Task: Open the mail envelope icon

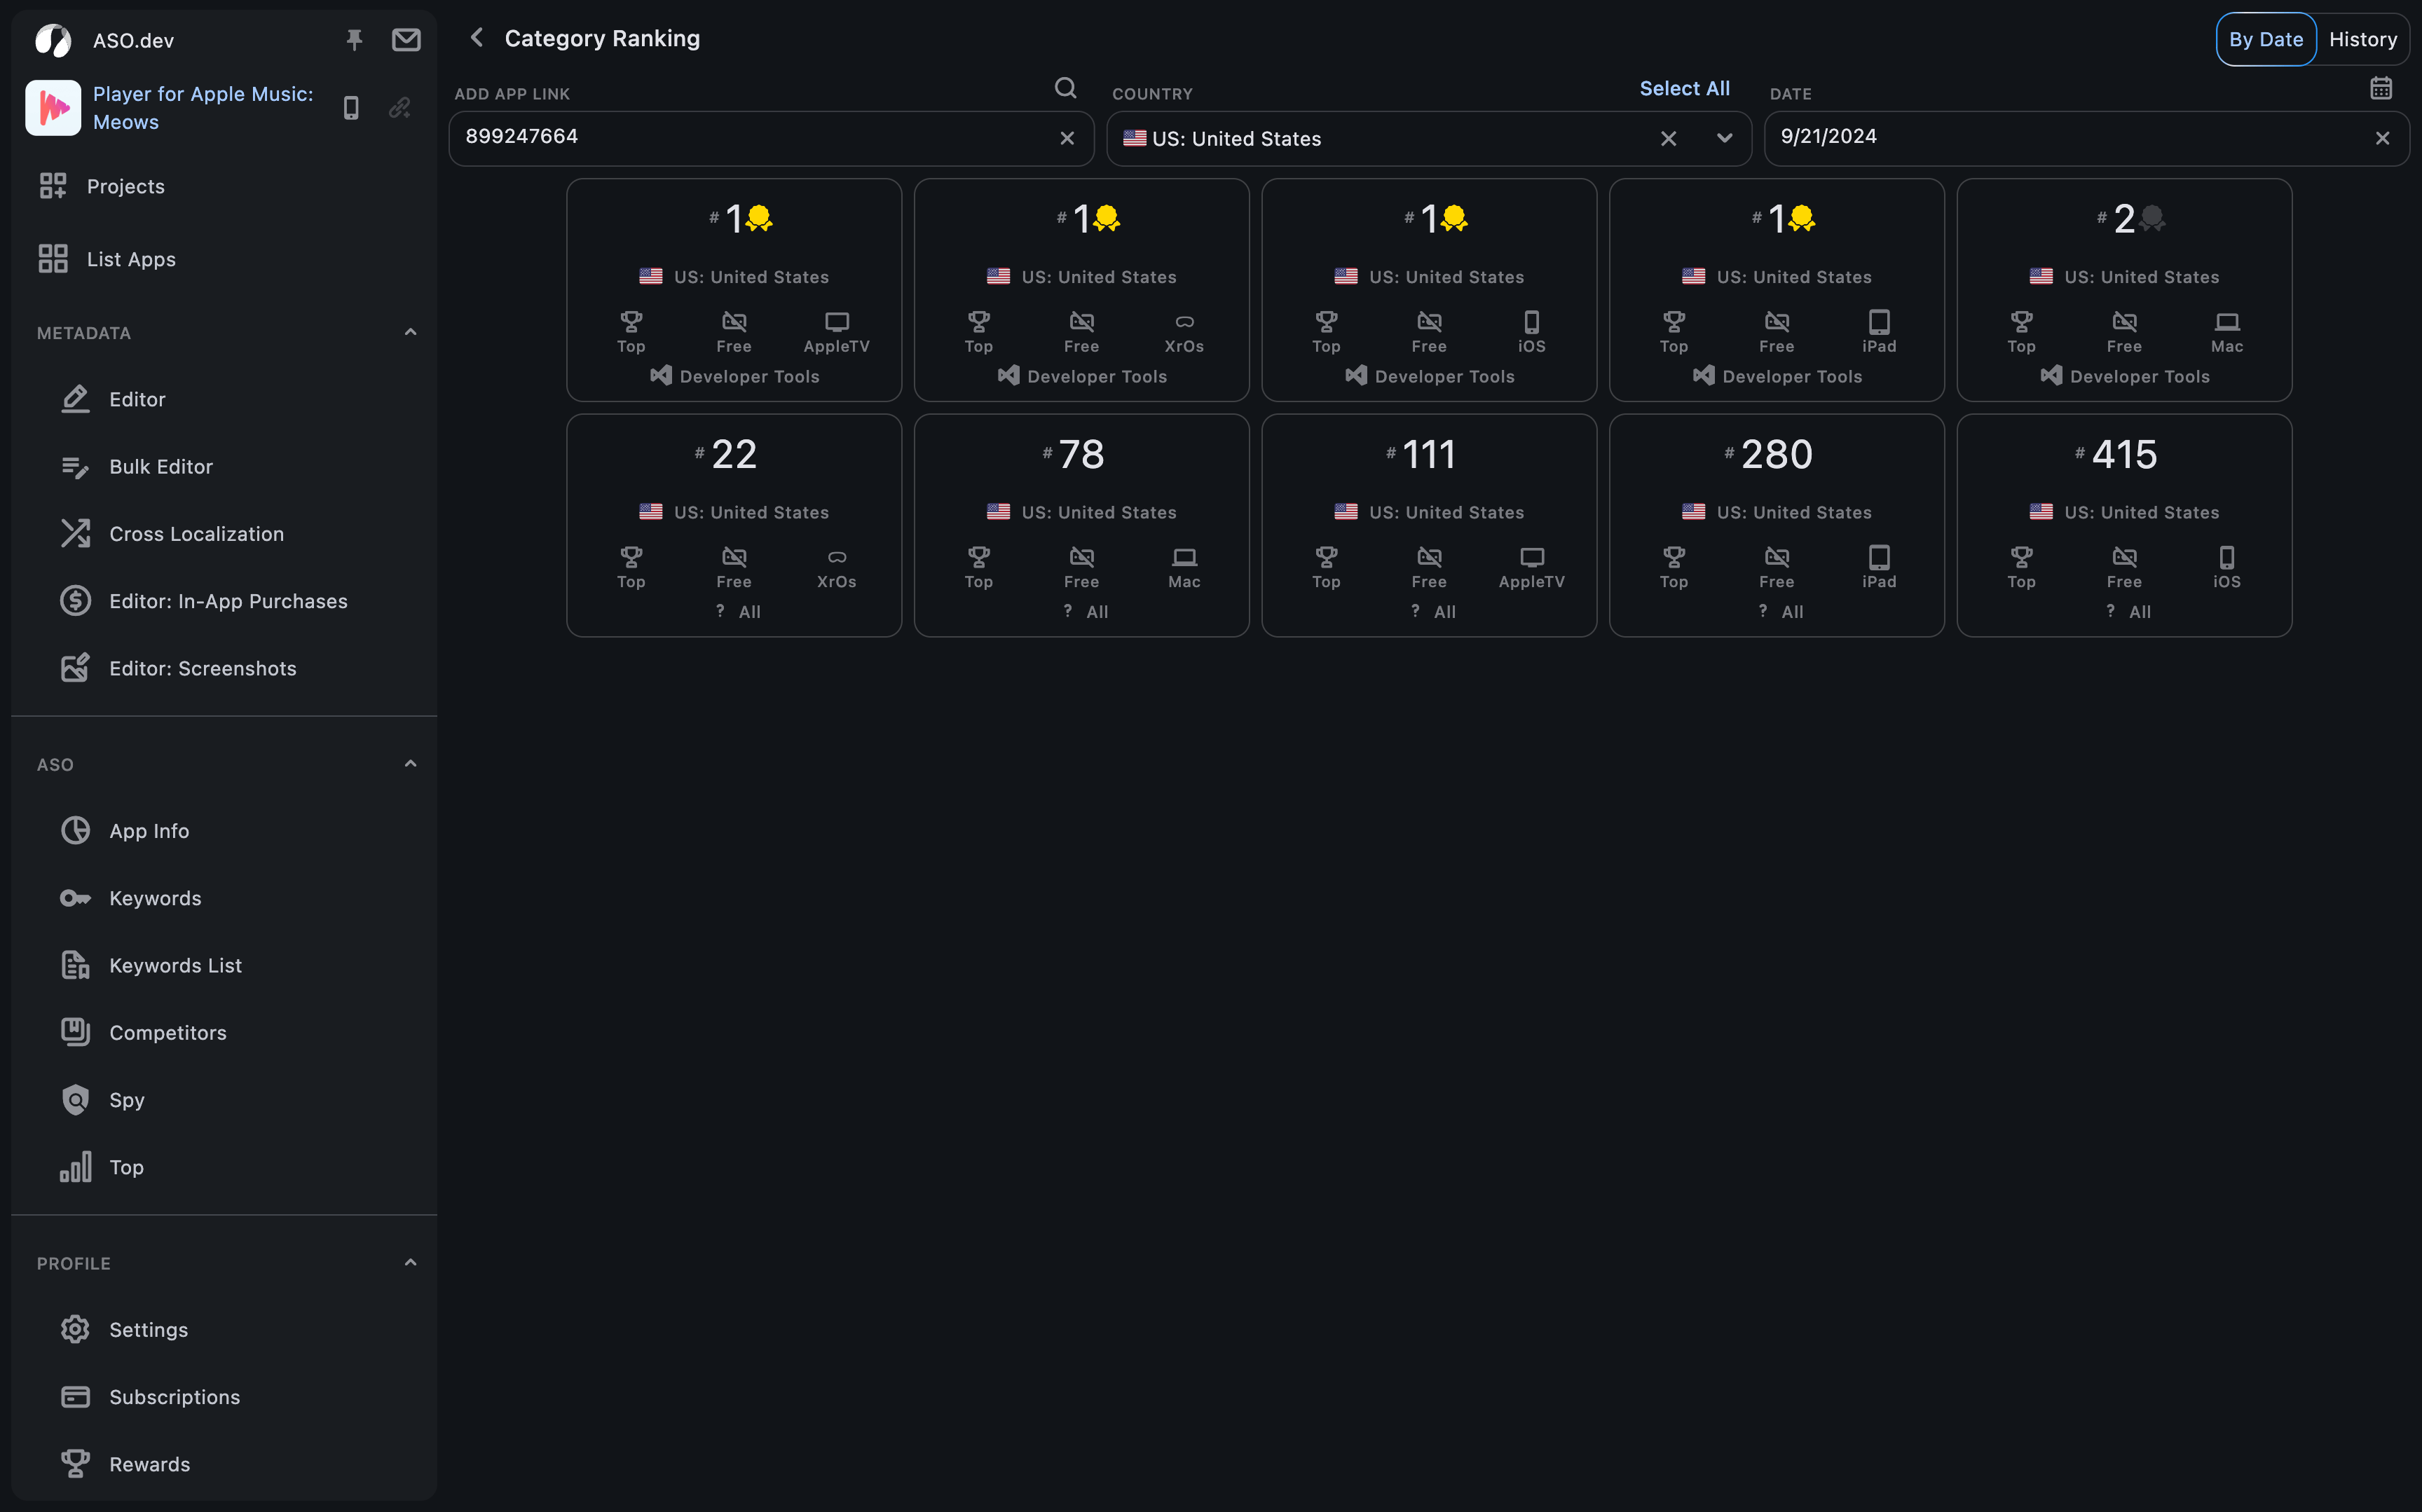Action: (406, 40)
